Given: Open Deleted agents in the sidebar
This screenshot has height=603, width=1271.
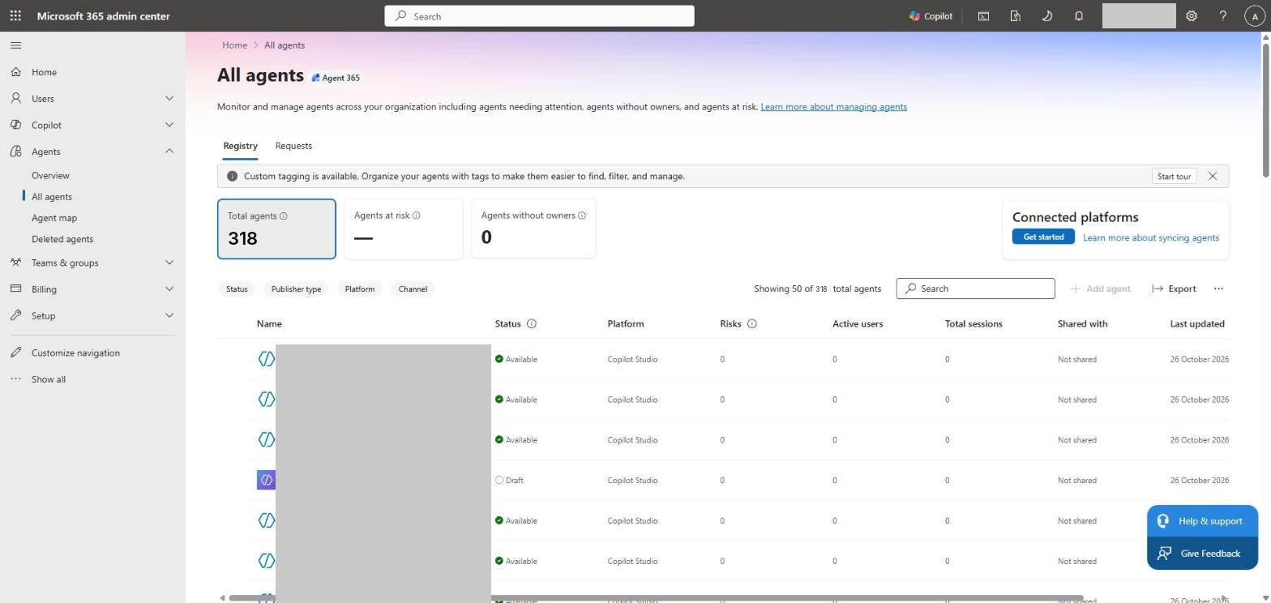Looking at the screenshot, I should click(x=62, y=239).
